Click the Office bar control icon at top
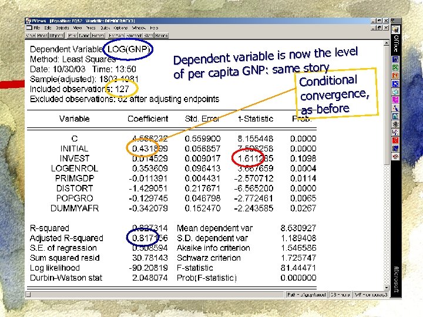The height and width of the screenshot is (317, 423). coord(393,21)
